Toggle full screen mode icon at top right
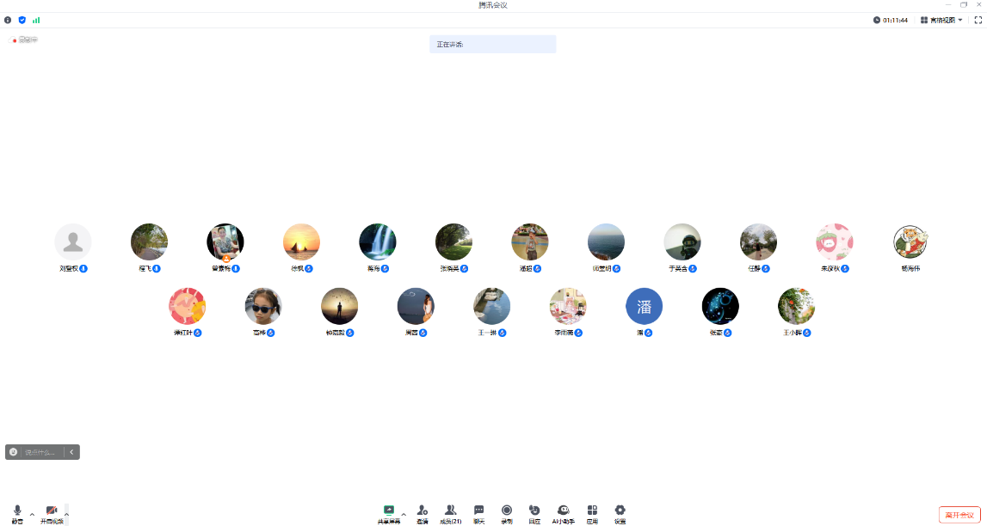This screenshot has width=987, height=526. (977, 20)
